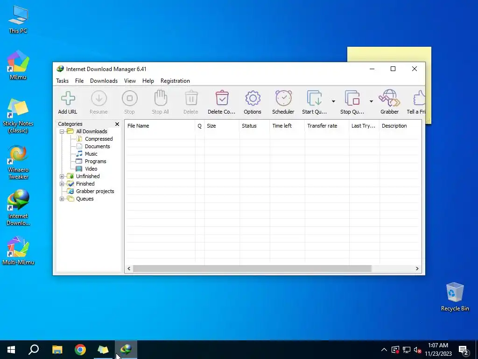The width and height of the screenshot is (478, 359).
Task: Collapse the All Downloads tree node
Action: pyautogui.click(x=62, y=131)
